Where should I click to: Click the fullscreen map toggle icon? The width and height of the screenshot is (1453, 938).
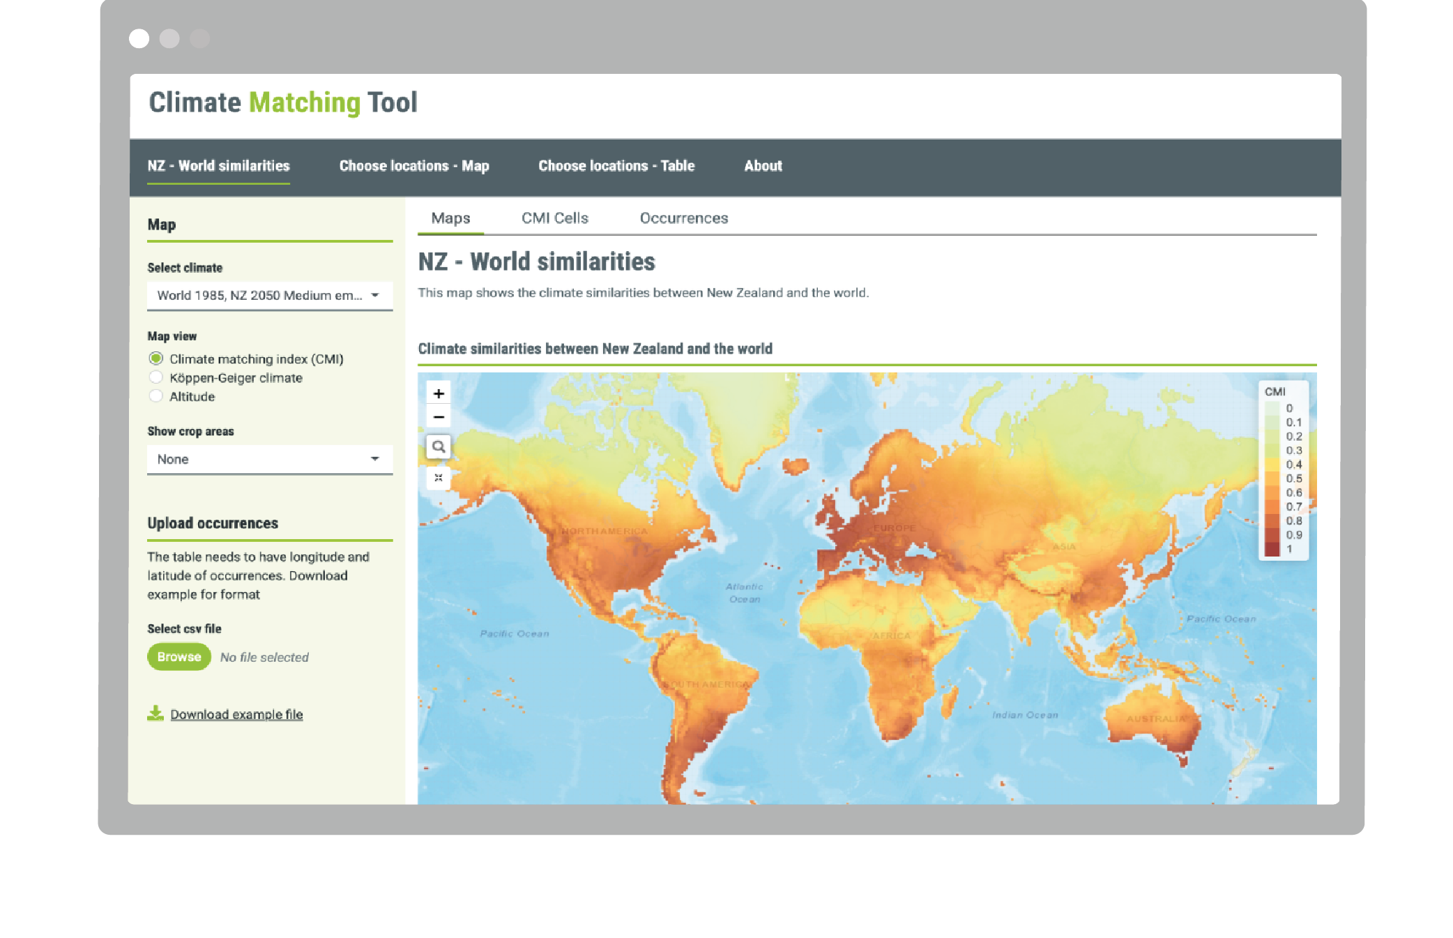pos(439,478)
